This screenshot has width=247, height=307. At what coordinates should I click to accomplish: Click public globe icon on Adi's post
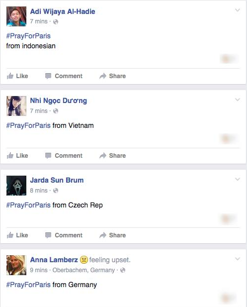pyautogui.click(x=56, y=21)
